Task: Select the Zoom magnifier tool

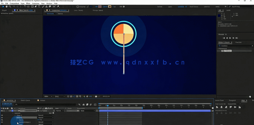Action: pos(10,7)
